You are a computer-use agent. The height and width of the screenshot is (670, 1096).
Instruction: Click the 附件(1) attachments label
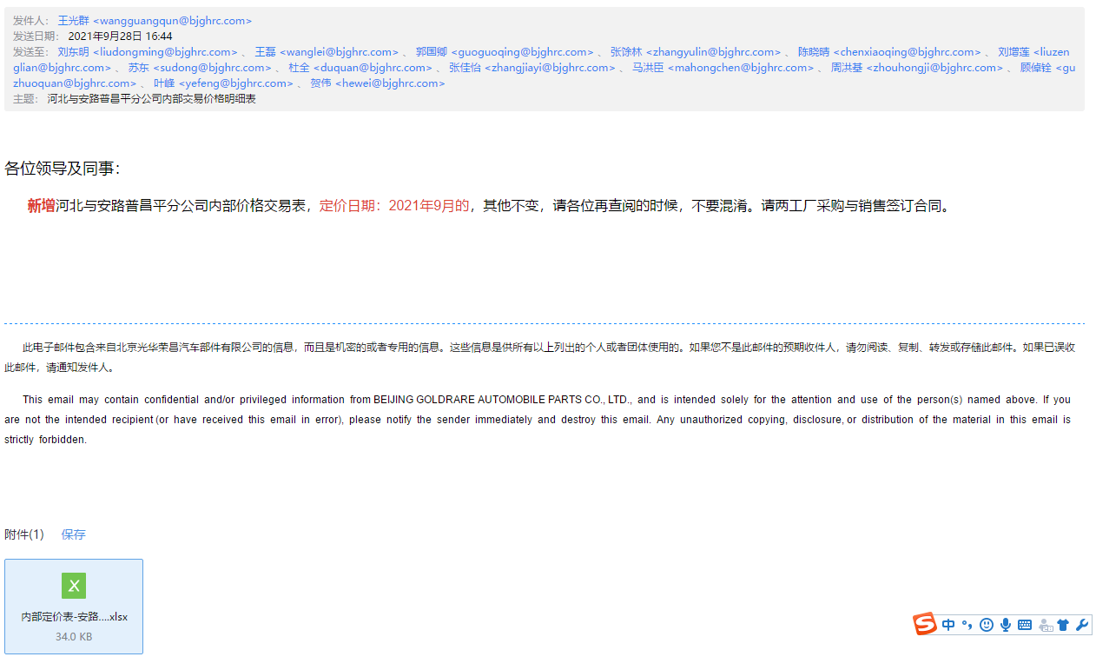pyautogui.click(x=24, y=534)
